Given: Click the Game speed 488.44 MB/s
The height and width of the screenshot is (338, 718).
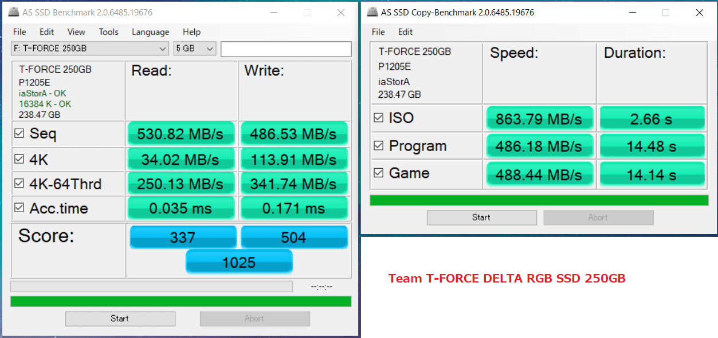Looking at the screenshot, I should coord(539,174).
